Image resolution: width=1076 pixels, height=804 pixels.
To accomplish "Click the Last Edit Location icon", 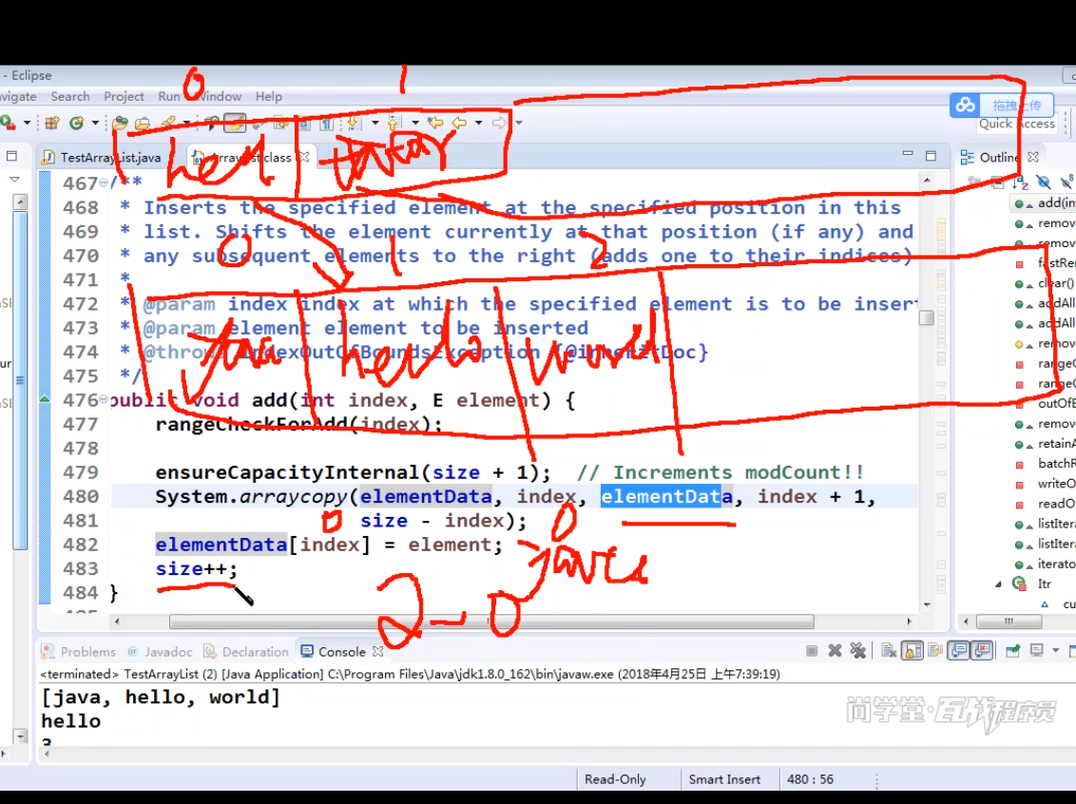I will point(434,123).
